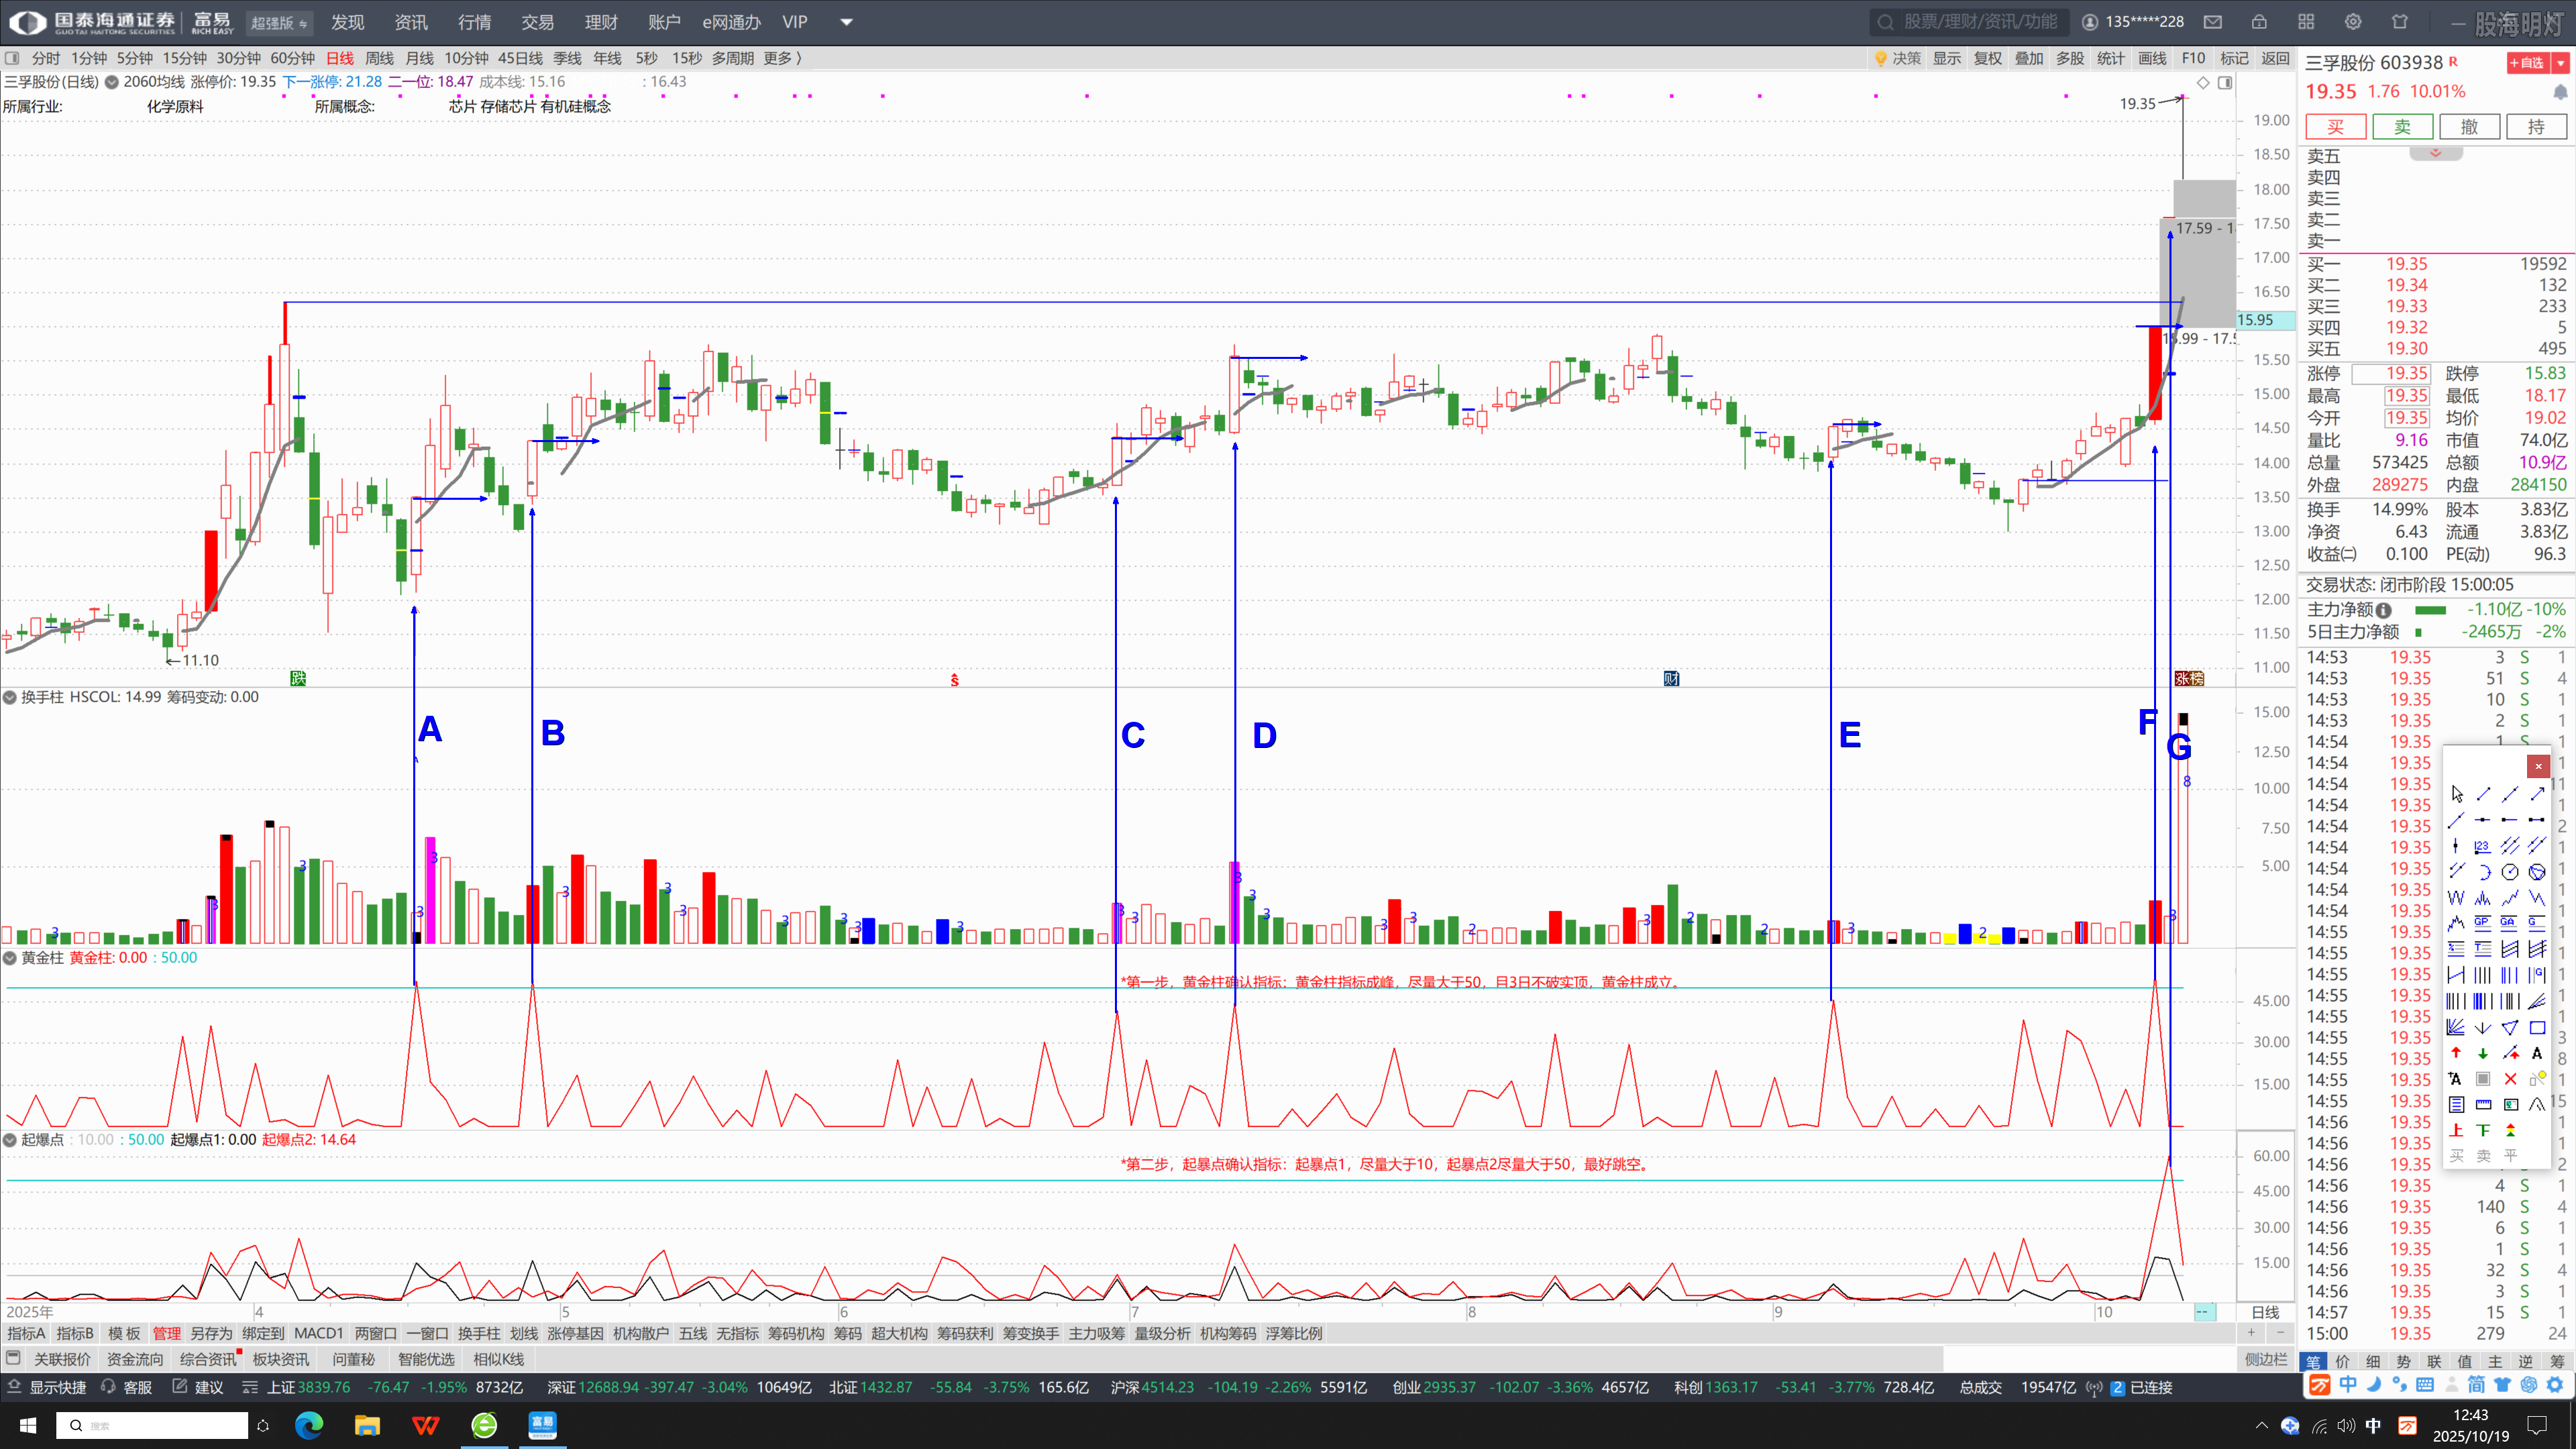Viewport: 2576px width, 1449px height.
Task: Select the red up arrow marker tool
Action: tap(2456, 1053)
